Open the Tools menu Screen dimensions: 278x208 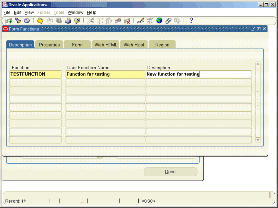(59, 13)
